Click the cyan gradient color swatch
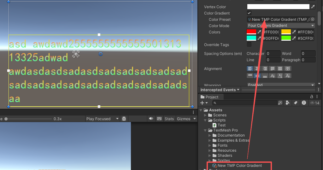This screenshot has height=170, width=323. point(251,38)
